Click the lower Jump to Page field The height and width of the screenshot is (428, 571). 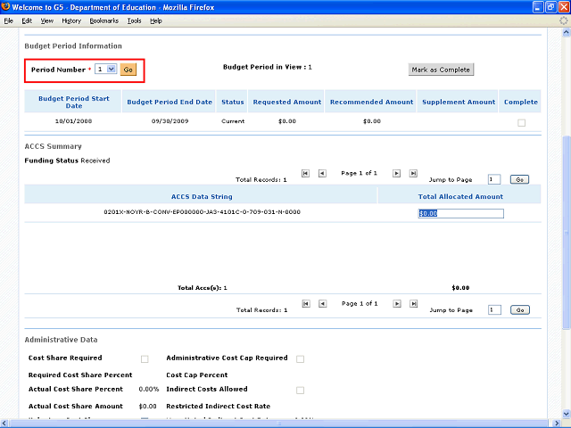coord(494,309)
